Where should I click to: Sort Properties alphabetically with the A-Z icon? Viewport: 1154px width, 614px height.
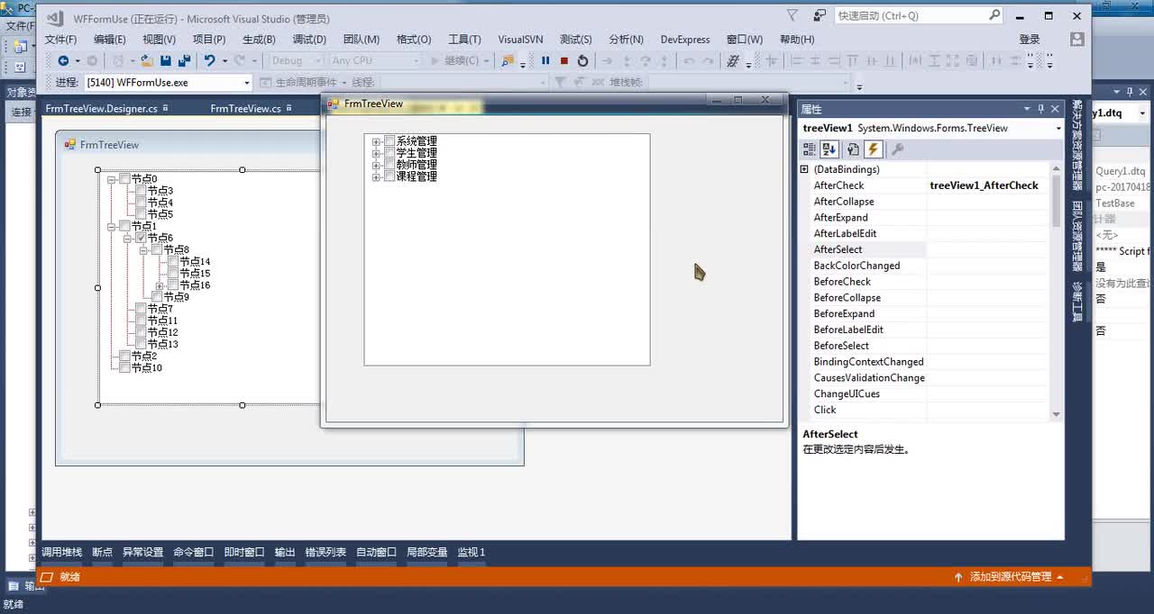tap(829, 149)
